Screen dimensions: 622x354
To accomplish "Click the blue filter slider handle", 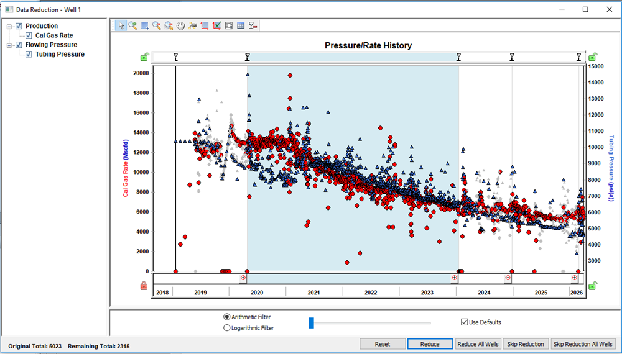I will pos(312,323).
